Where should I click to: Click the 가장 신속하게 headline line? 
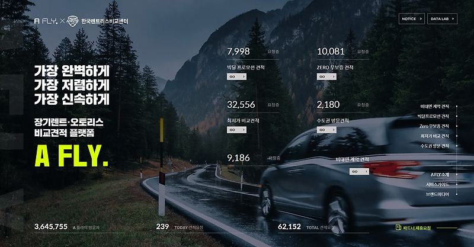click(x=72, y=99)
